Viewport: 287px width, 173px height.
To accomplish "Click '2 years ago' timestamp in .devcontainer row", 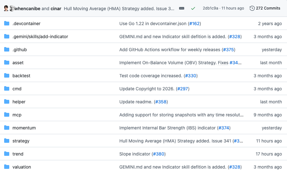I will tap(270, 24).
